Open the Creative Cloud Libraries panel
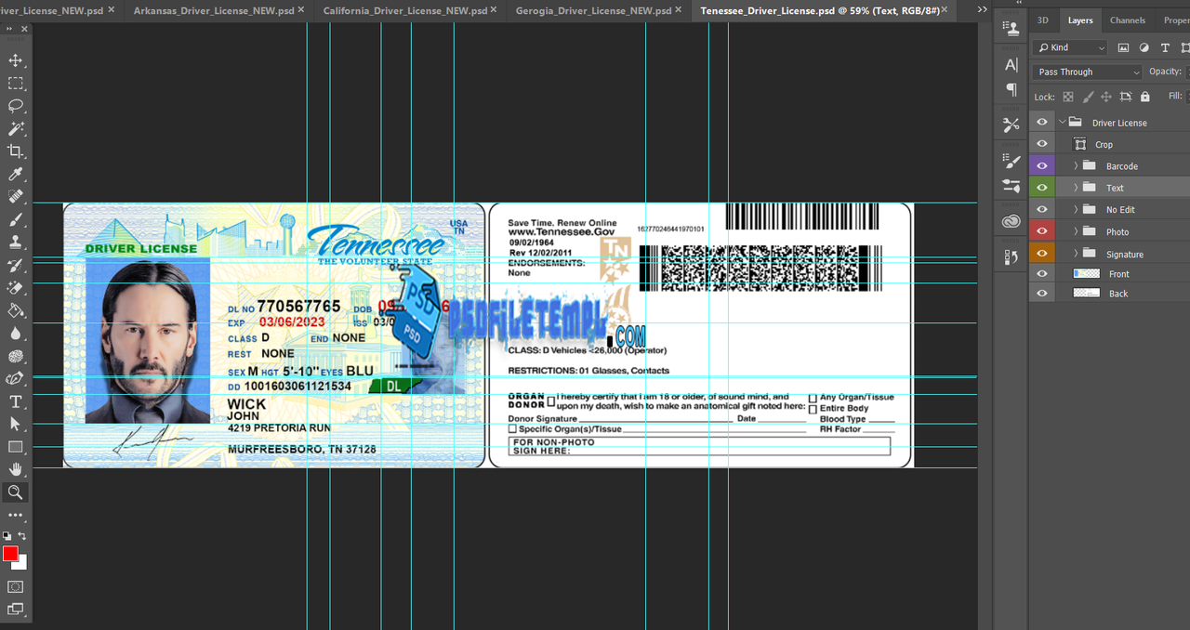 (1011, 221)
